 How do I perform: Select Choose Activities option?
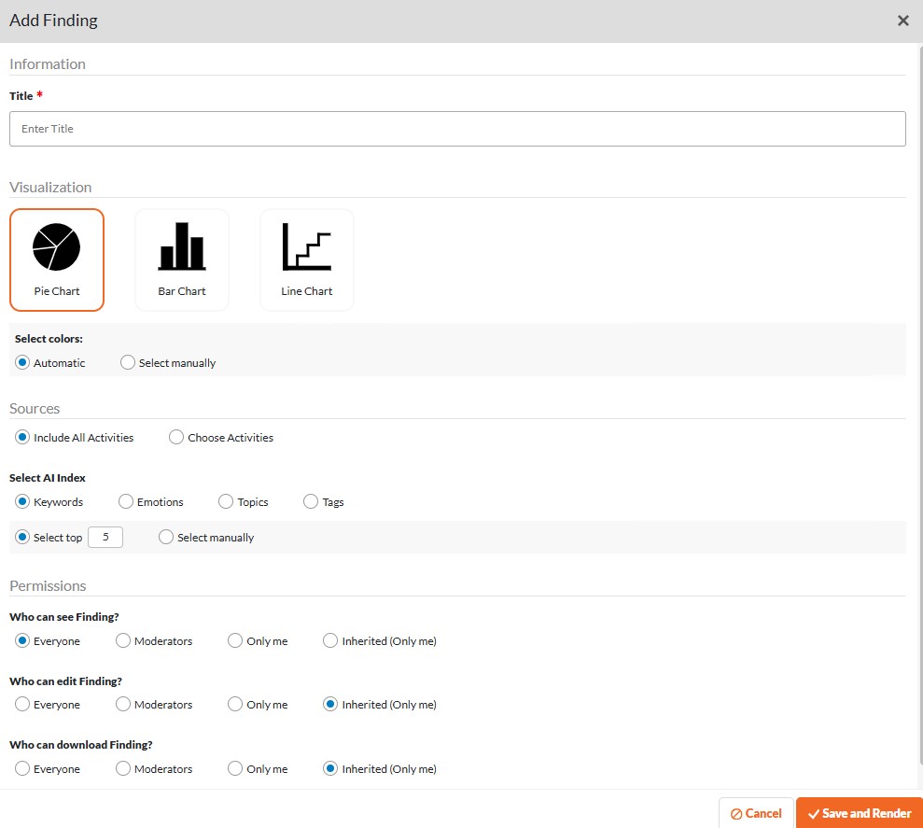click(176, 437)
